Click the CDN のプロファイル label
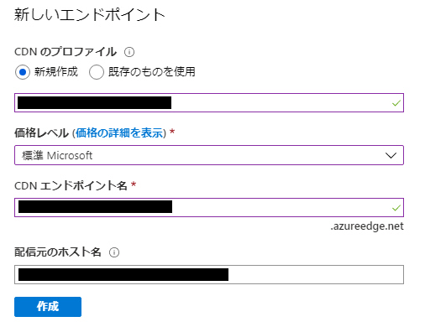Image resolution: width=425 pixels, height=327 pixels. (x=66, y=52)
